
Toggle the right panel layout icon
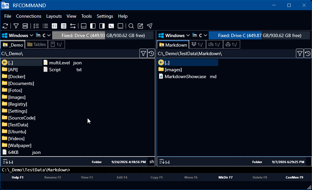pyautogui.click(x=102, y=26)
